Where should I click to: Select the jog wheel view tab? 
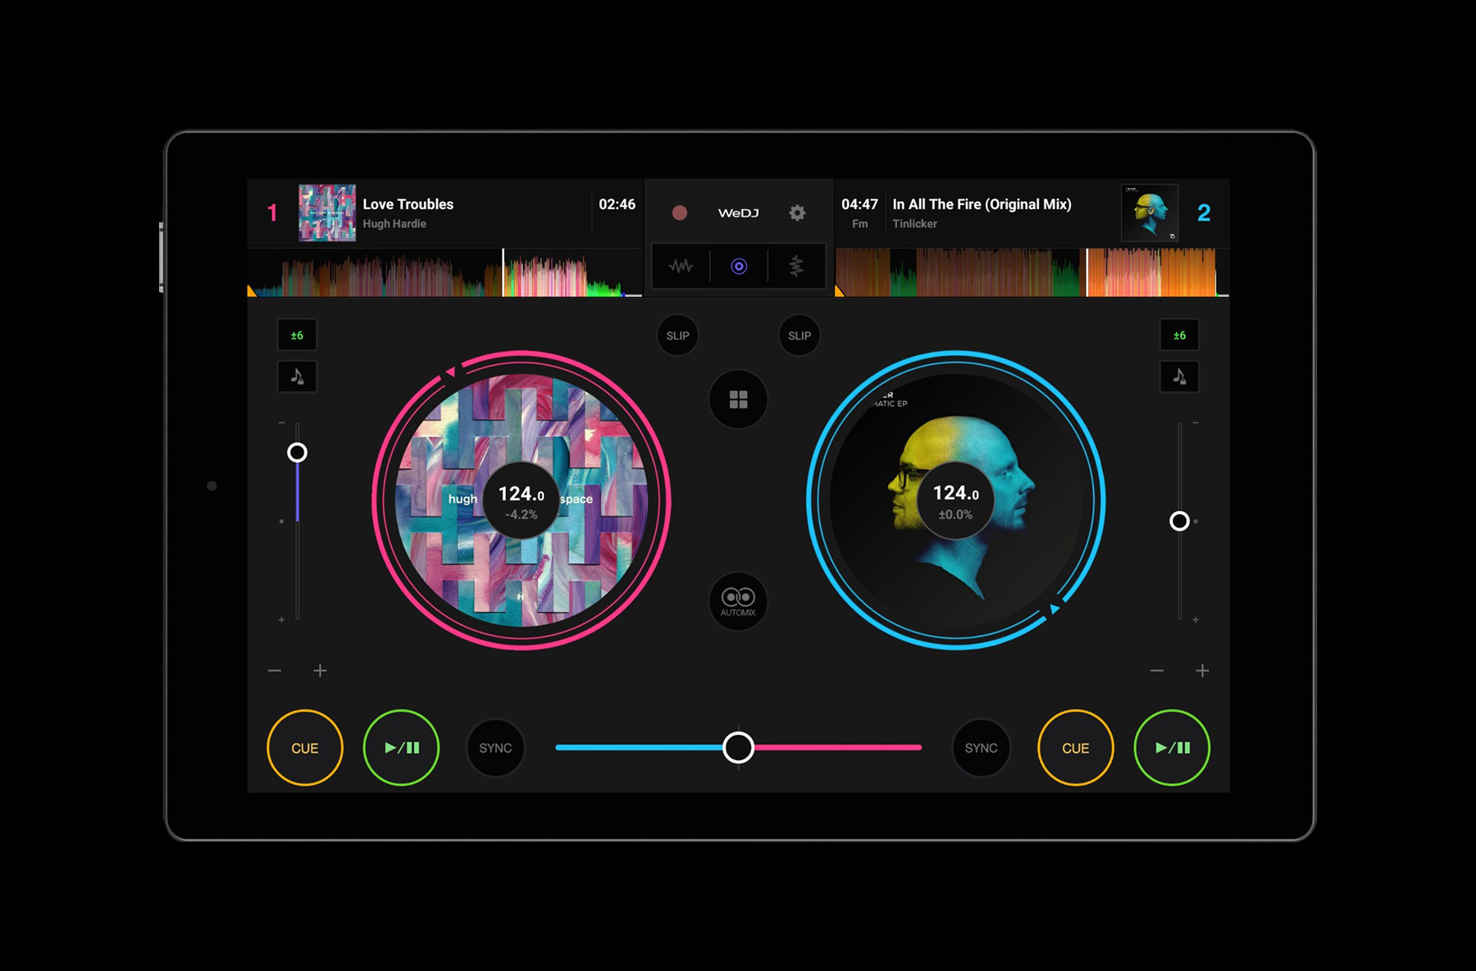tap(739, 267)
